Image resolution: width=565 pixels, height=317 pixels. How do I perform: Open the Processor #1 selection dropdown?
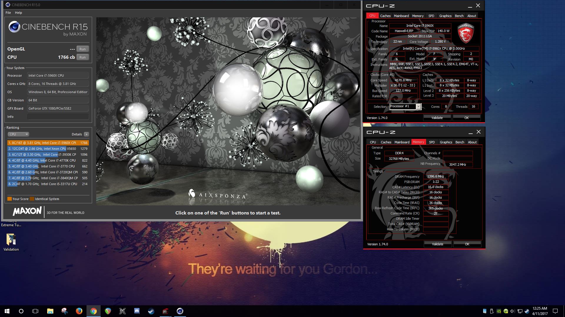pos(406,107)
